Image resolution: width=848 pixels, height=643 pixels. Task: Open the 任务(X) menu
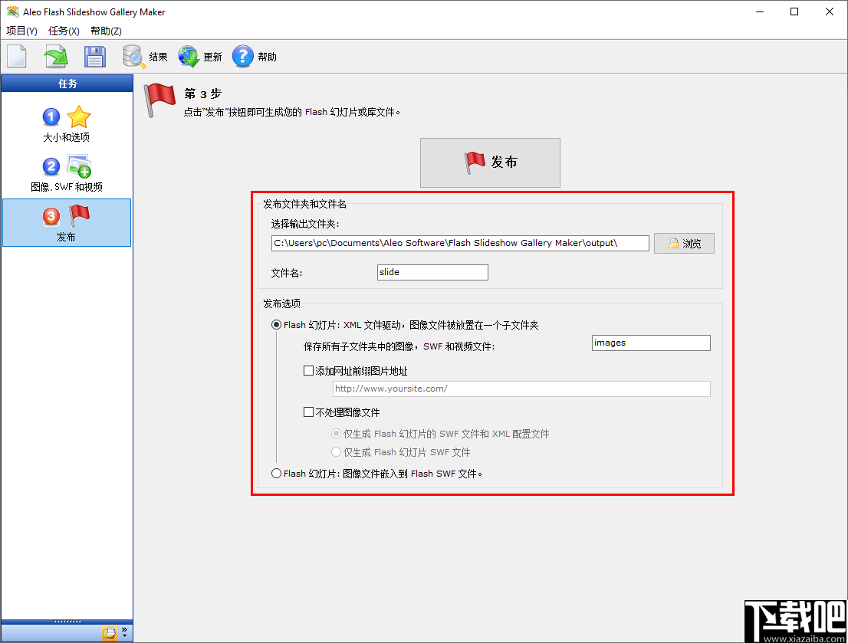(x=64, y=31)
